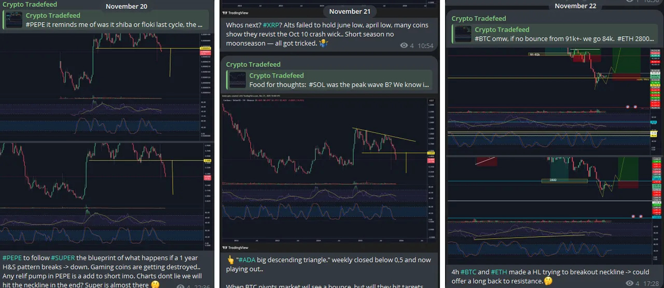Click the pointing-up emoji before #ADA
This screenshot has width=664, height=288.
pyautogui.click(x=231, y=260)
